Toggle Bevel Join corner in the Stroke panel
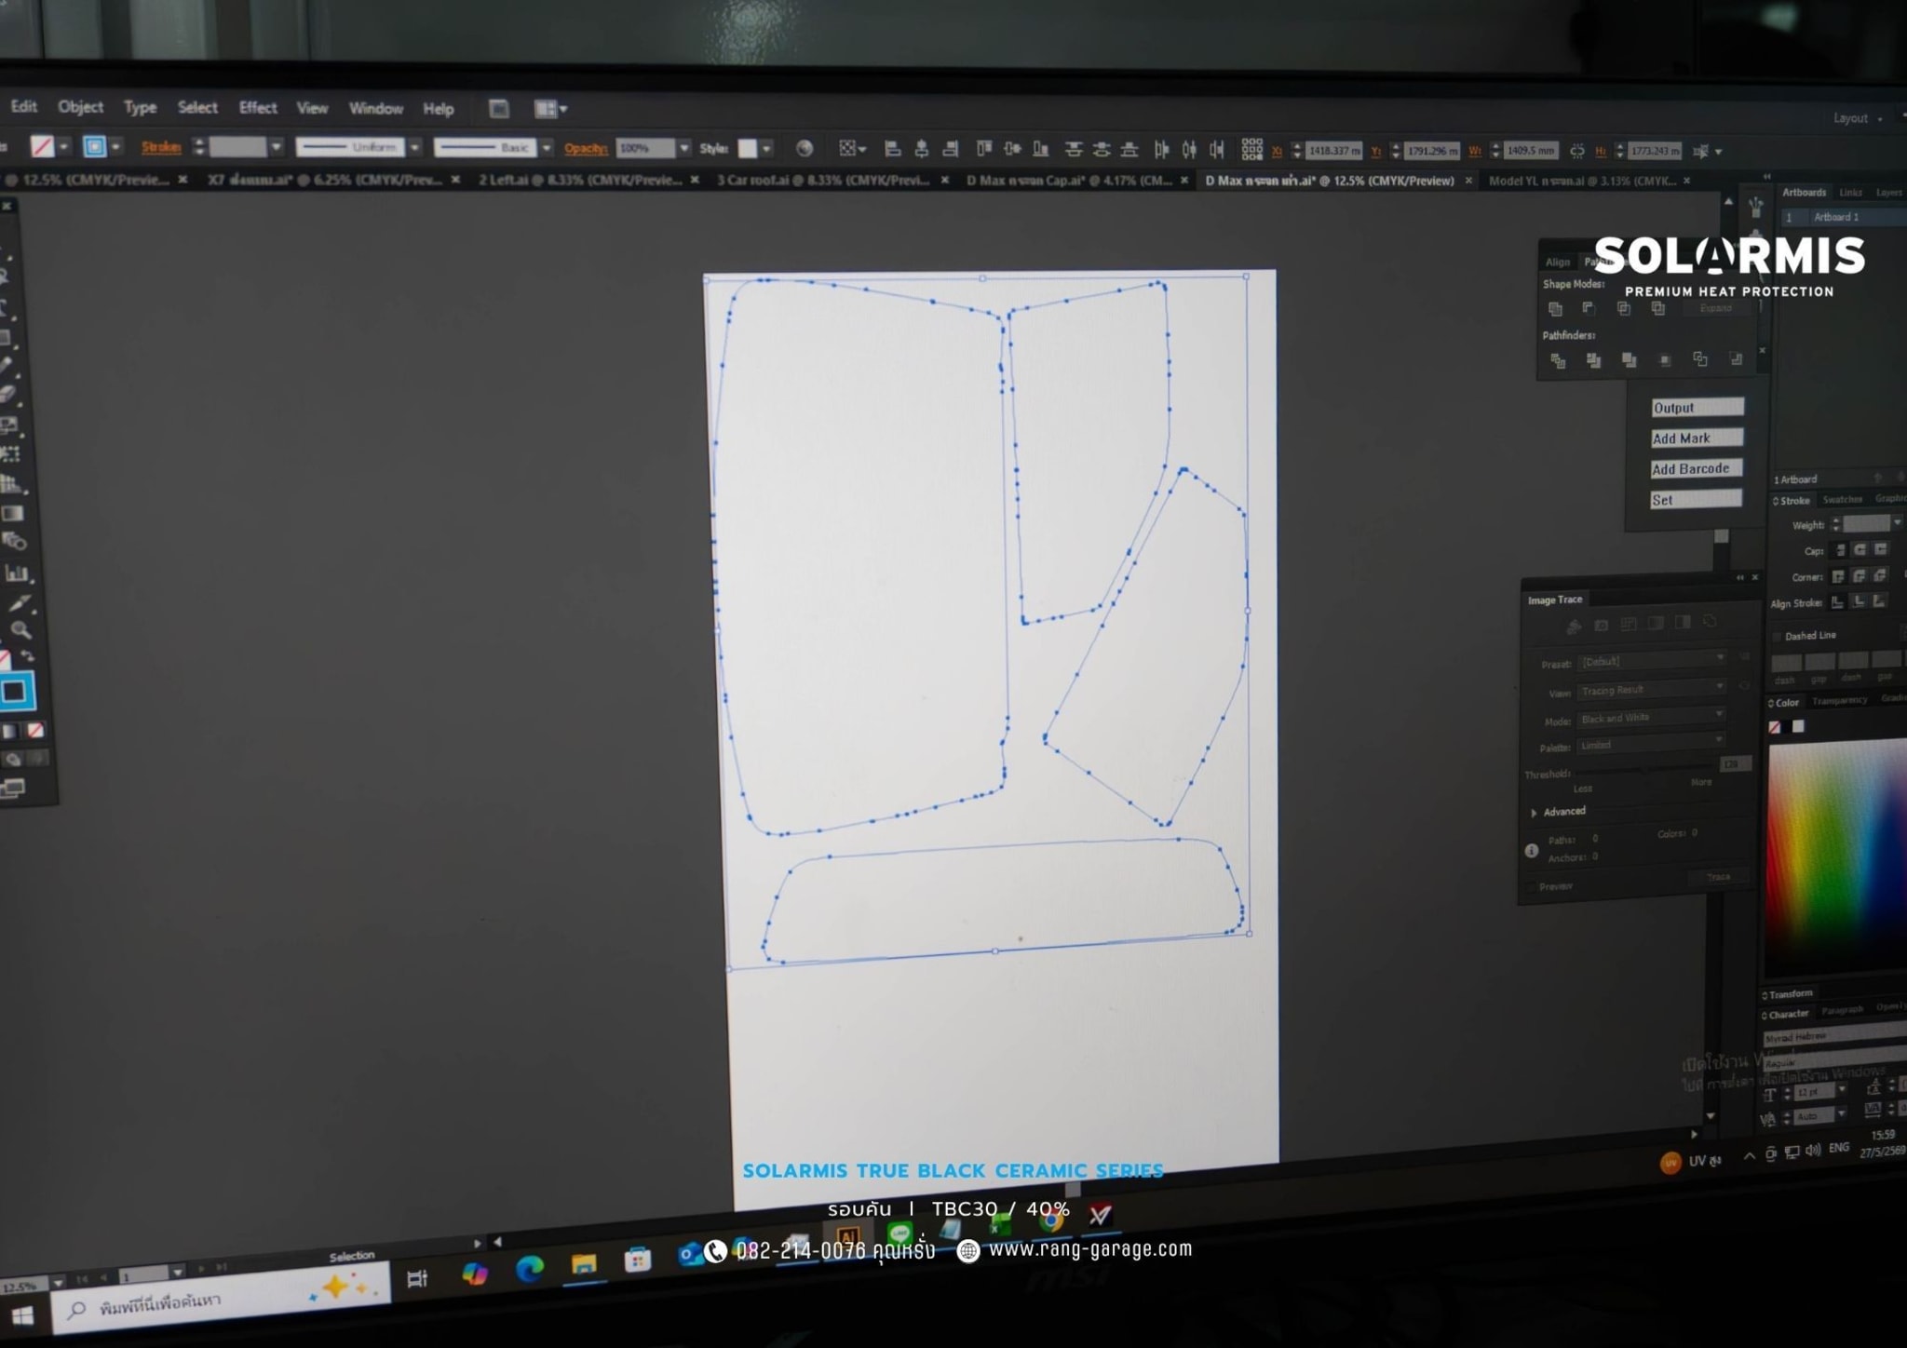 click(1880, 574)
